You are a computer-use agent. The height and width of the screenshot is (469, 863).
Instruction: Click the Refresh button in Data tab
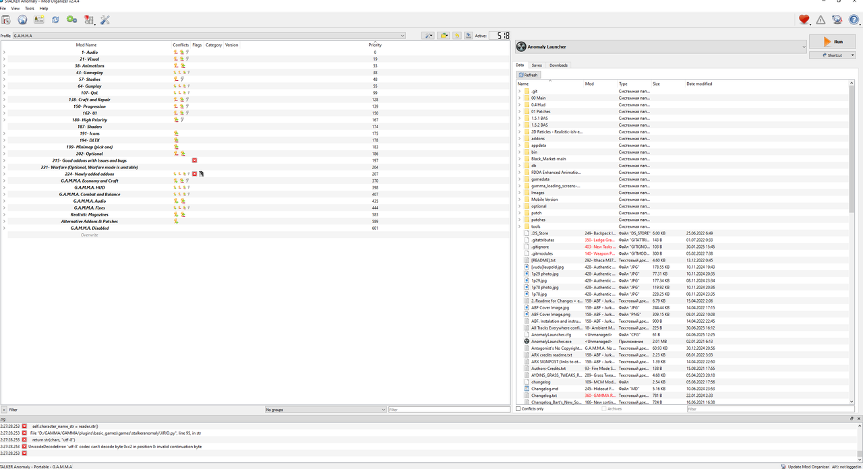528,75
